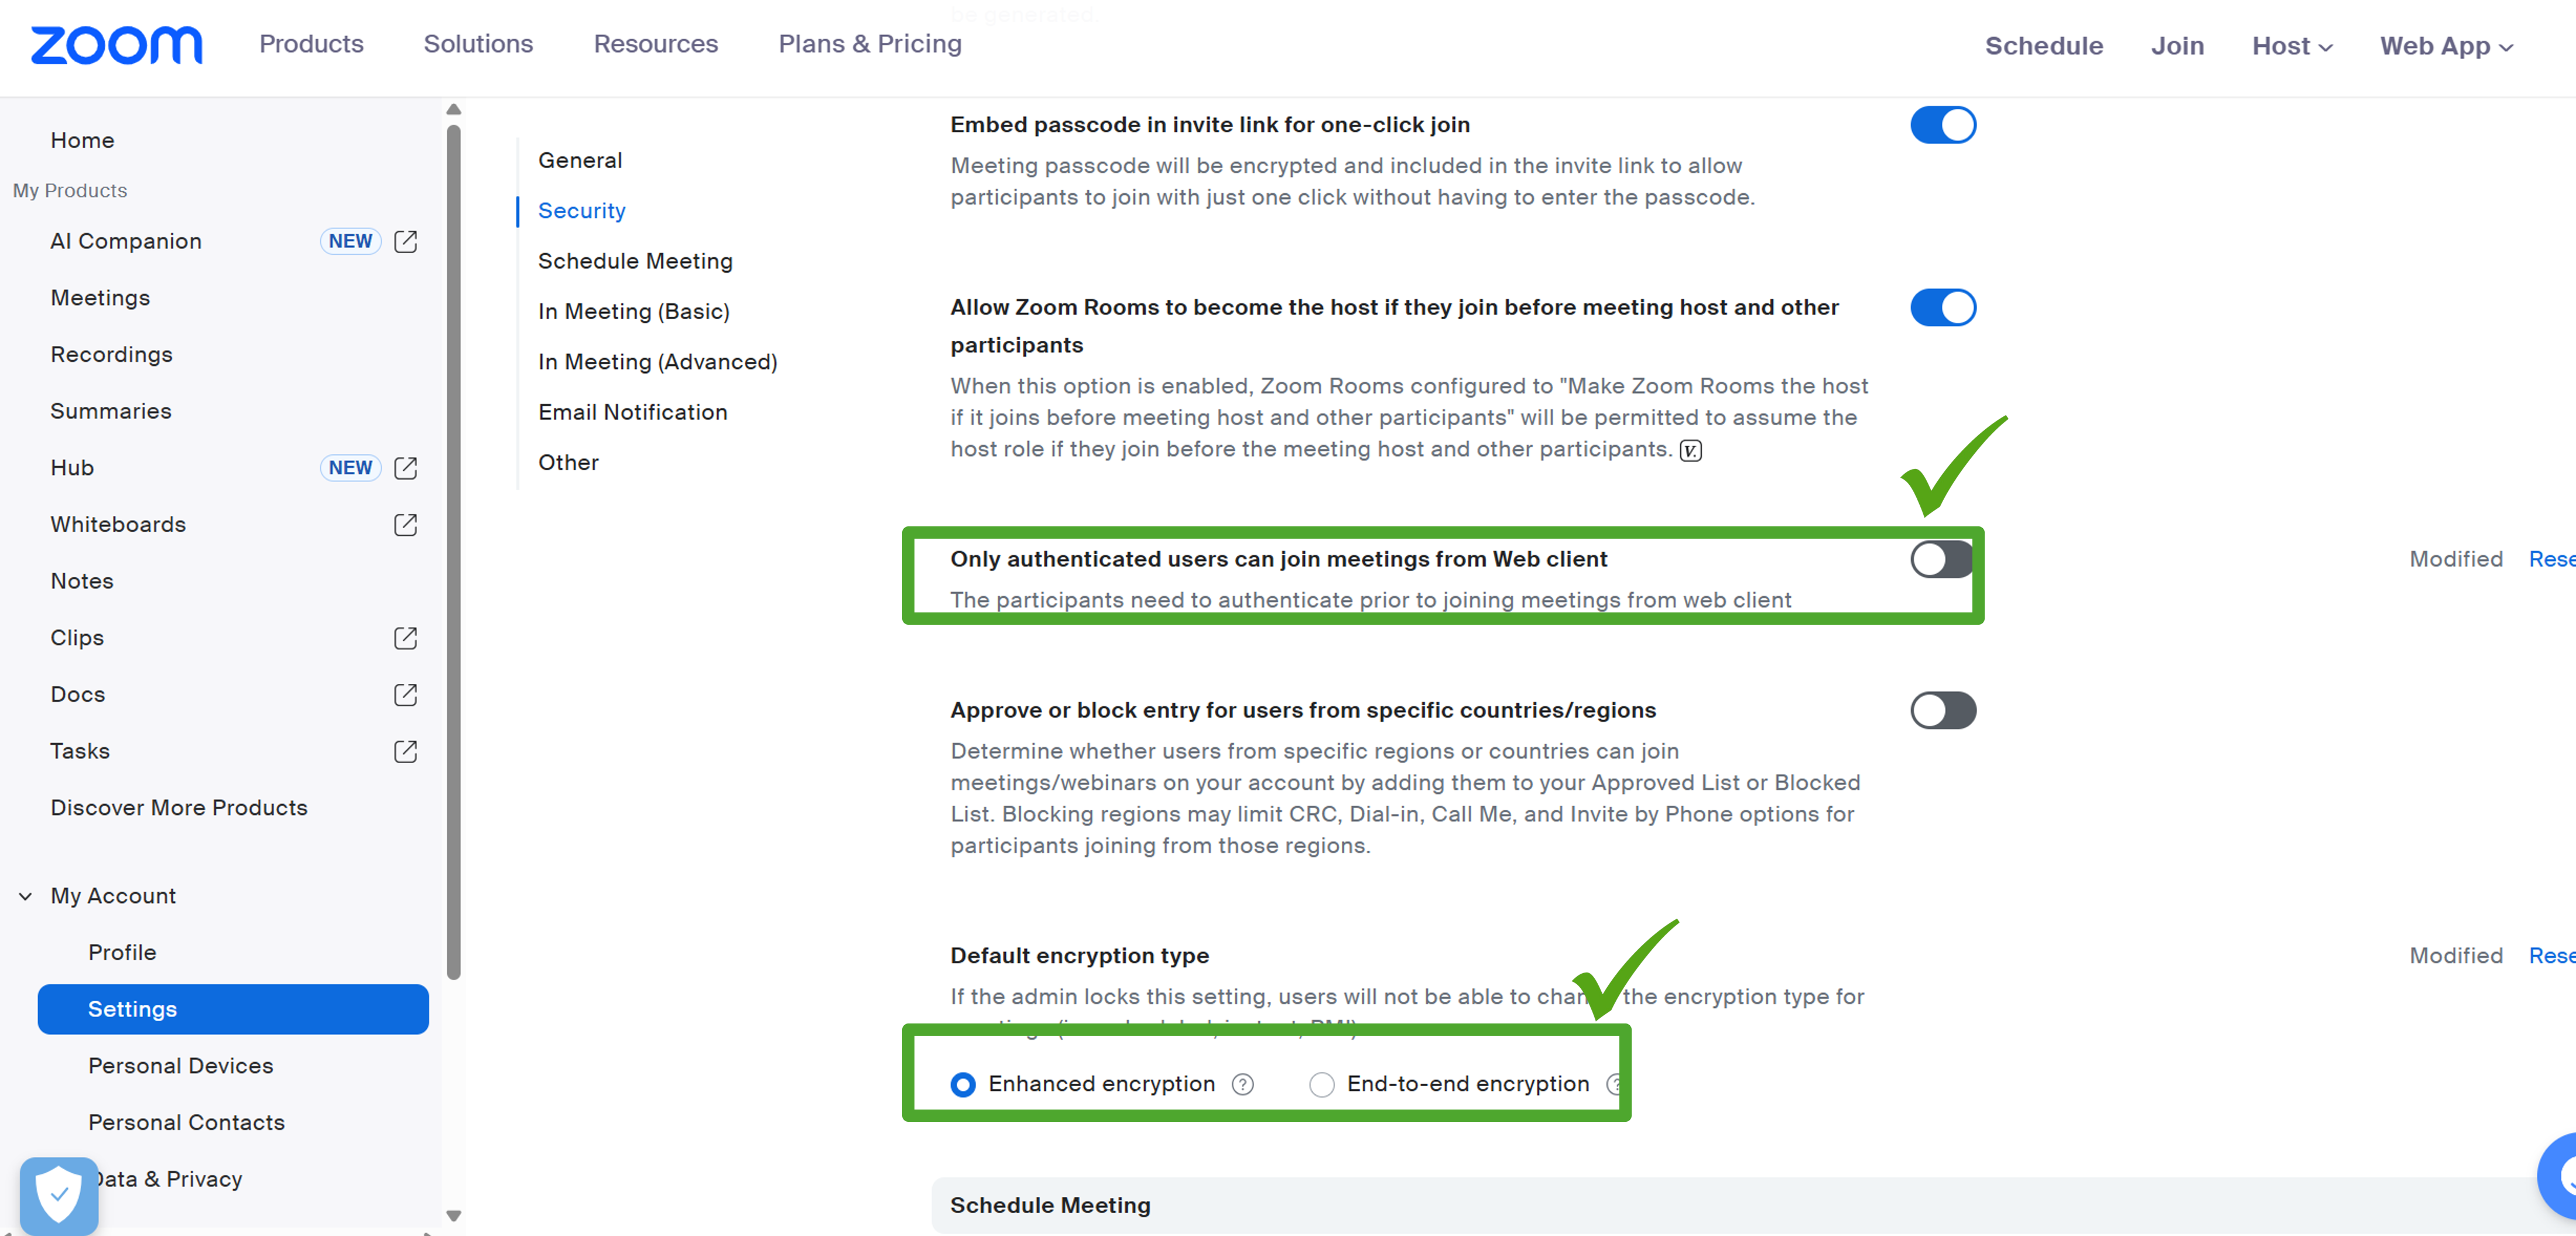Viewport: 2576px width, 1236px height.
Task: Open the Web App dropdown
Action: coord(2445,46)
